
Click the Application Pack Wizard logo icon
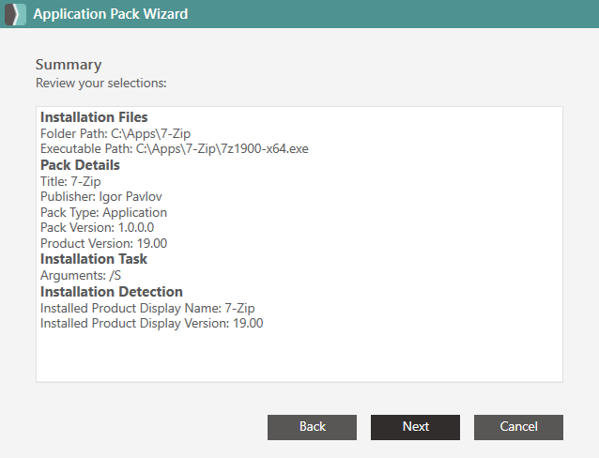tap(15, 14)
